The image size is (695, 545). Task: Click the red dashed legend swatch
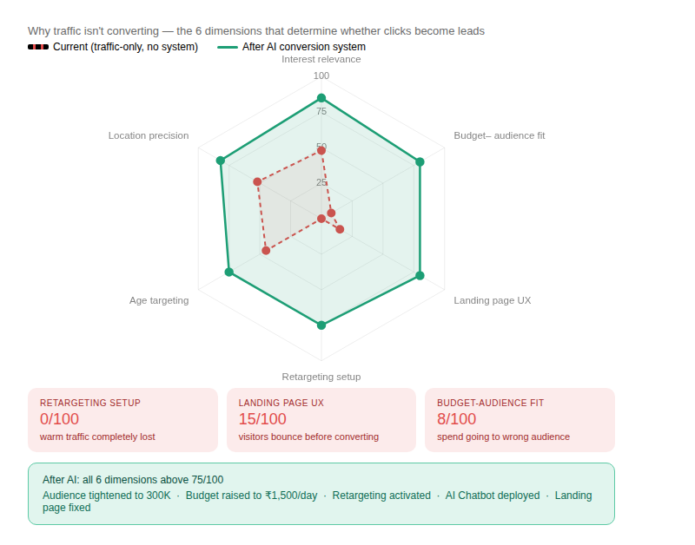[37, 47]
